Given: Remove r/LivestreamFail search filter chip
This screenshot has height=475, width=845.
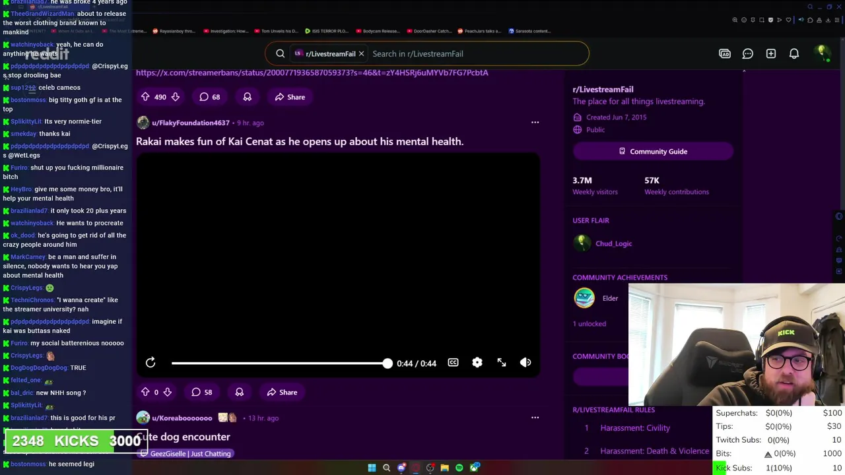Looking at the screenshot, I should coord(361,53).
